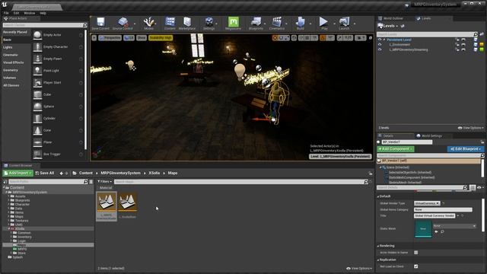Open the Marketplace toolbar button
This screenshot has width=487, height=274.
[187, 24]
